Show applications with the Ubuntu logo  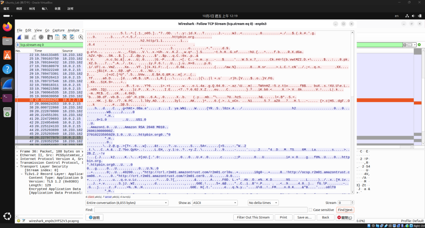pyautogui.click(x=7, y=216)
